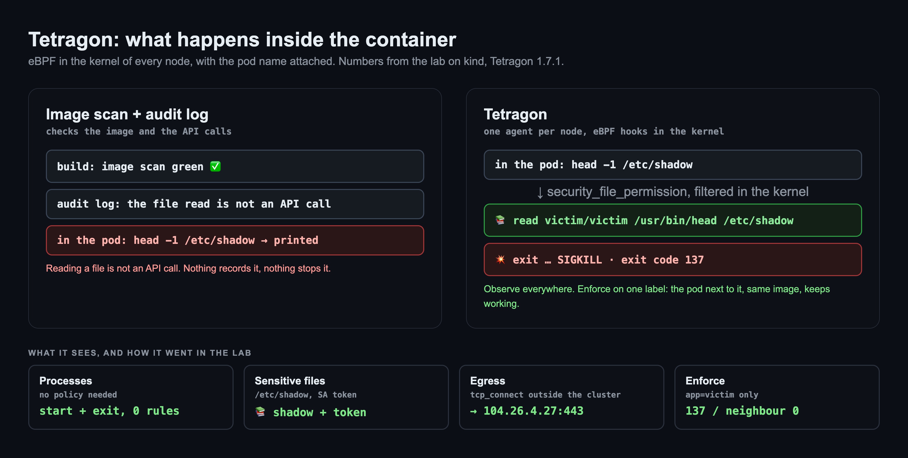Select the heading 'Tetragon: what happens inside the container'

point(242,40)
